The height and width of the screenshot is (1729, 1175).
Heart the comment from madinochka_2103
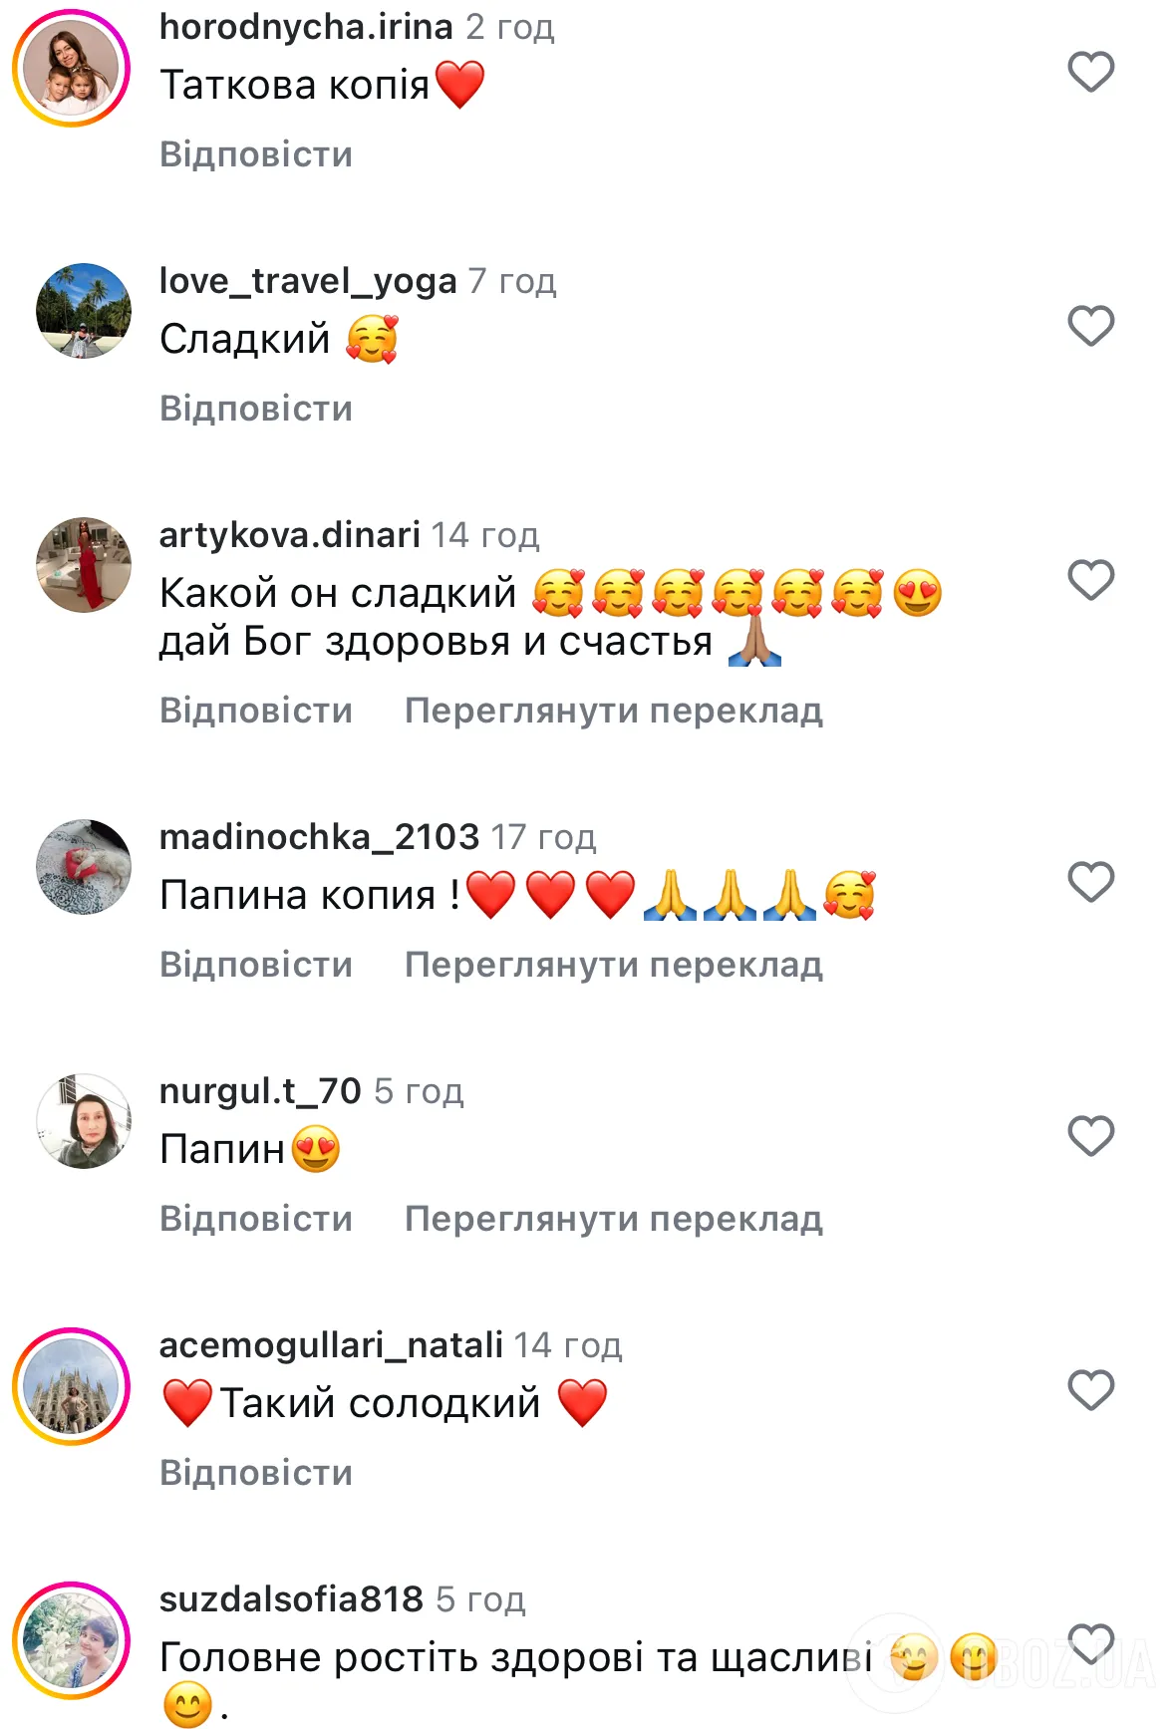[x=1090, y=882]
